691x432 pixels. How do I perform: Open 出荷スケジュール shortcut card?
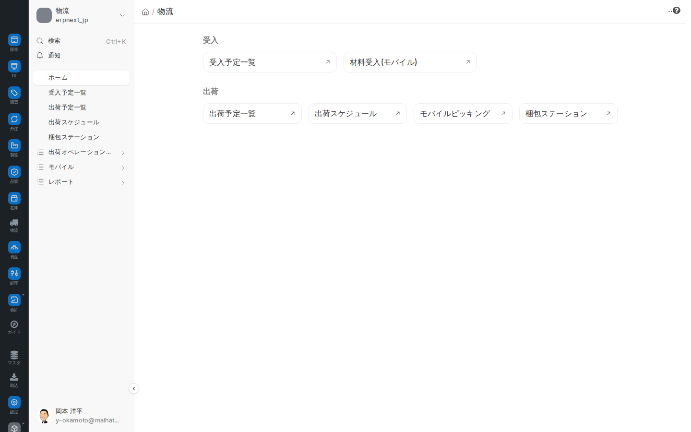(357, 113)
